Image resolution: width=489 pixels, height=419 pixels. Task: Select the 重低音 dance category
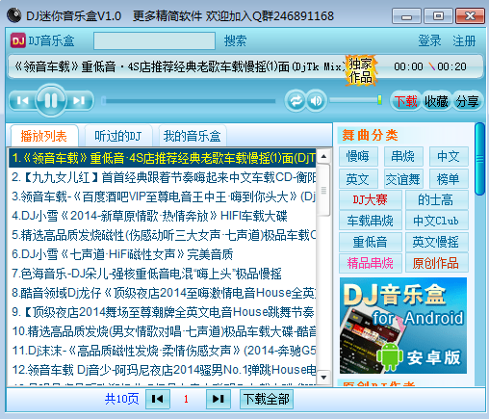point(371,242)
